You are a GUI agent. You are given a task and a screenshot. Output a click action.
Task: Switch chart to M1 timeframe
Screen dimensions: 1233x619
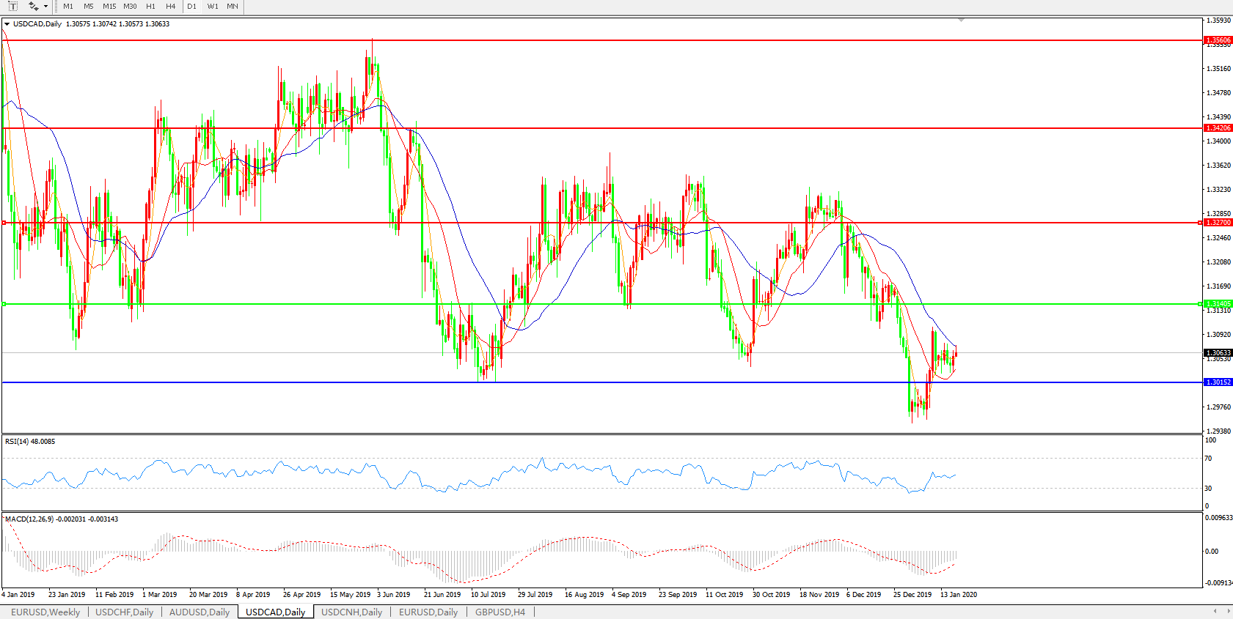(x=68, y=7)
